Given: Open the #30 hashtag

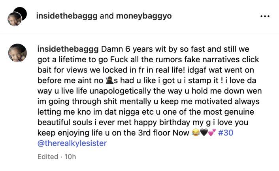Looking at the screenshot, I should (x=226, y=133).
